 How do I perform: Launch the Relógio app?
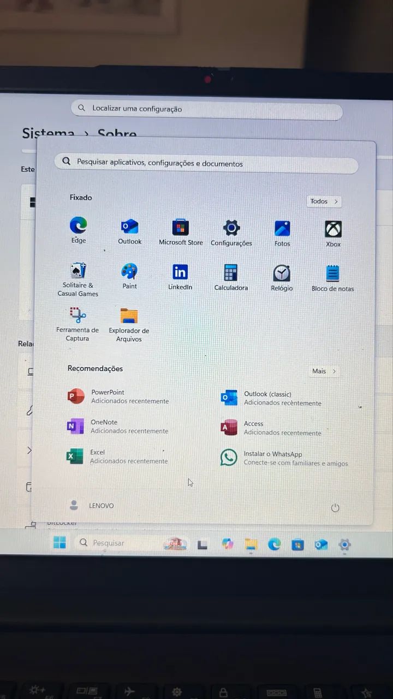pos(282,279)
